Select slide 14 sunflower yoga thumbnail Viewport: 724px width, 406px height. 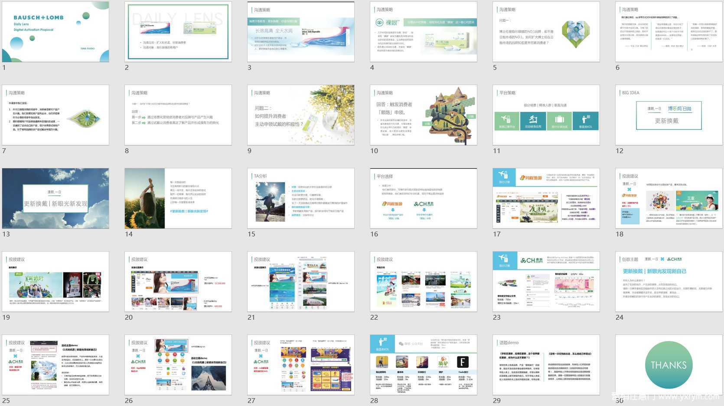point(178,198)
